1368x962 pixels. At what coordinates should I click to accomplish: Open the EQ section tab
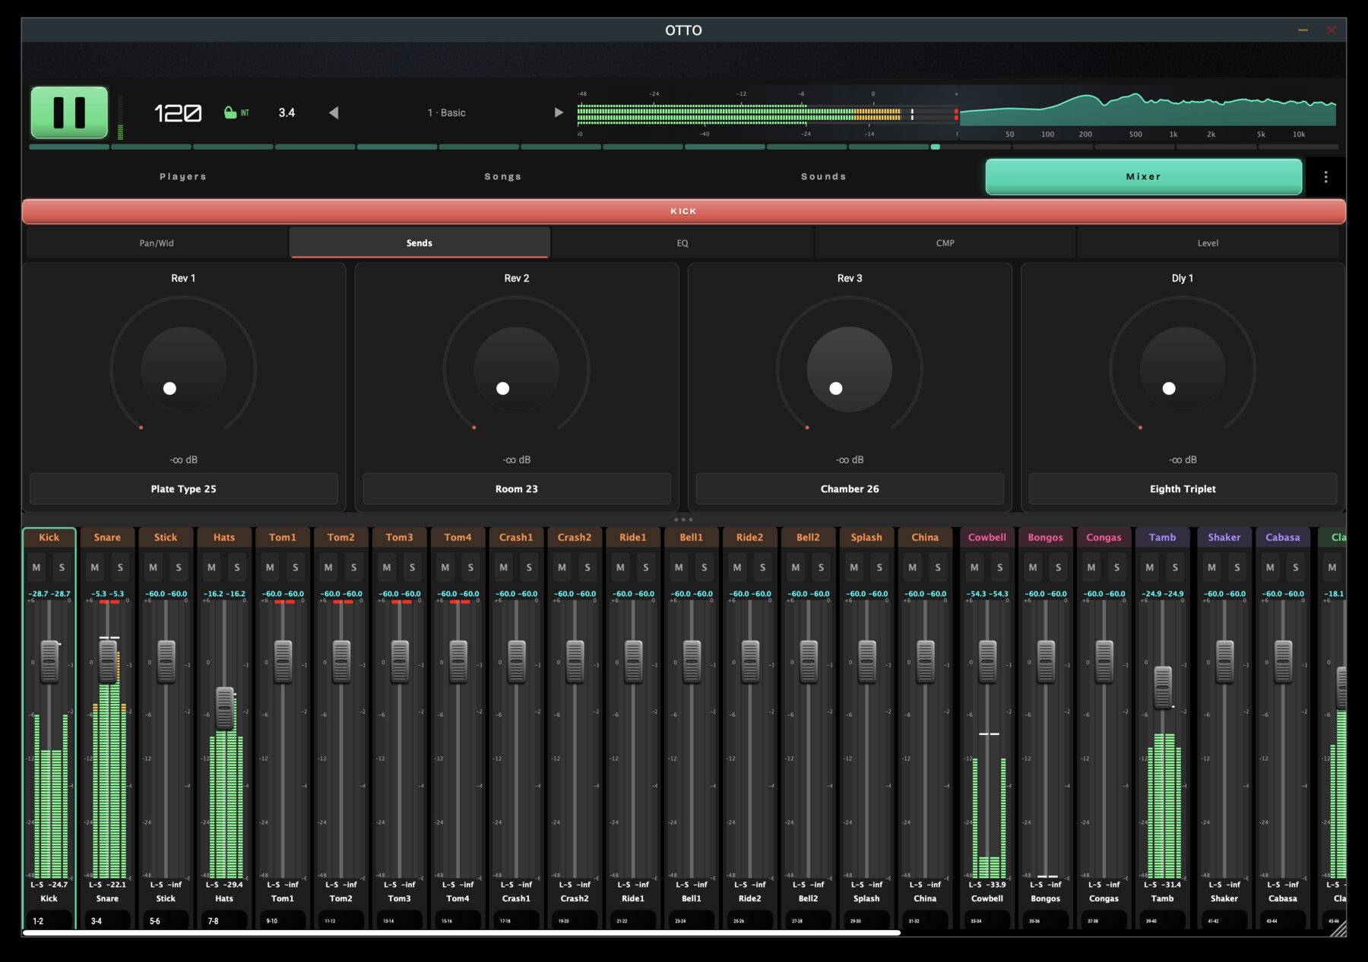[682, 243]
